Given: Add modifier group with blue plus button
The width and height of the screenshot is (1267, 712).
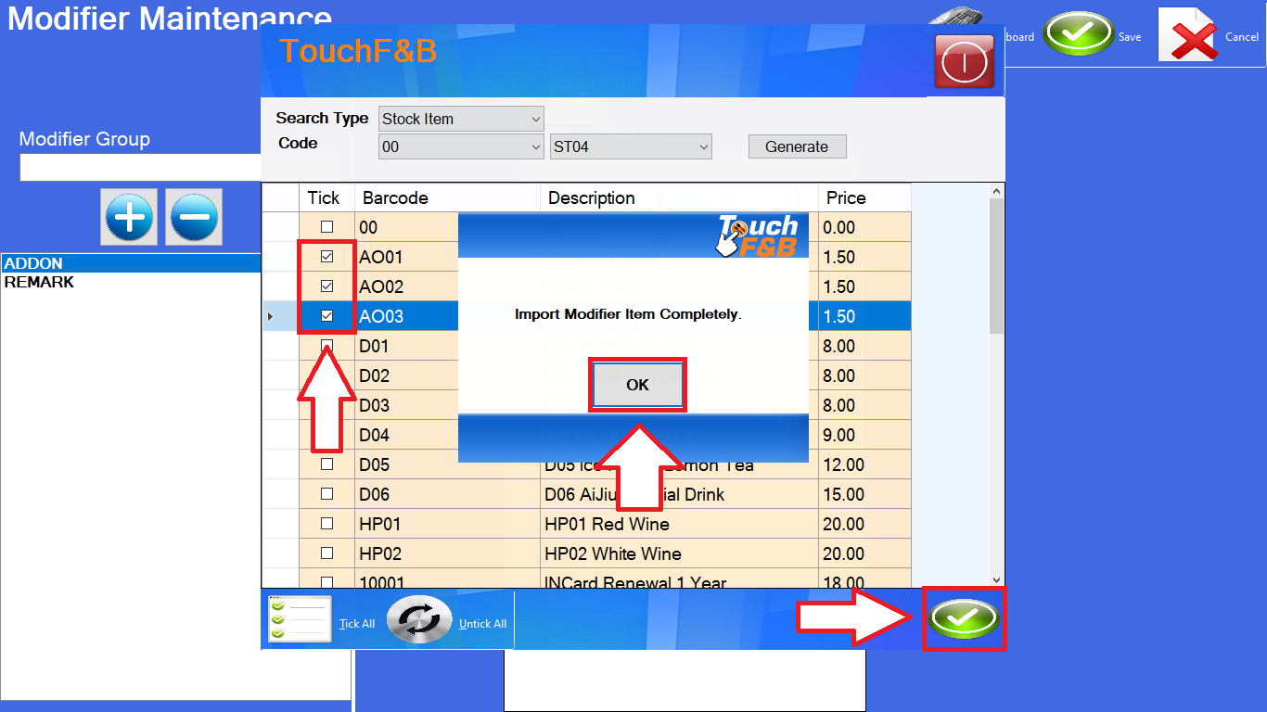Looking at the screenshot, I should [129, 218].
